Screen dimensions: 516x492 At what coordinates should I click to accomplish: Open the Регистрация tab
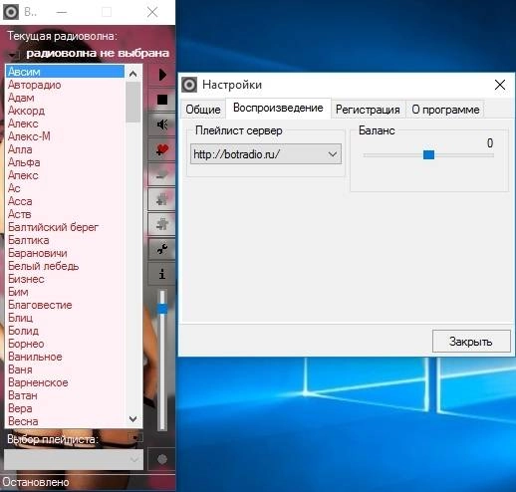[x=368, y=110]
